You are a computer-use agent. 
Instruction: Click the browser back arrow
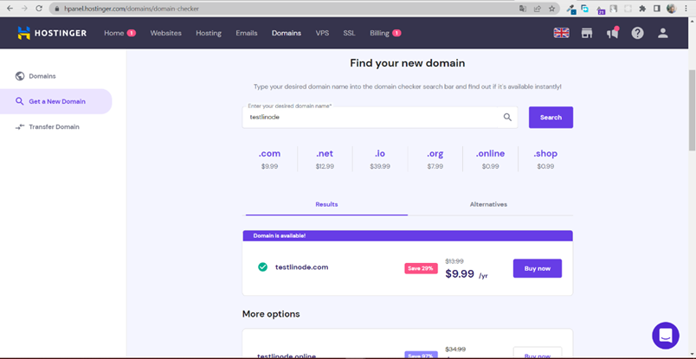(10, 9)
